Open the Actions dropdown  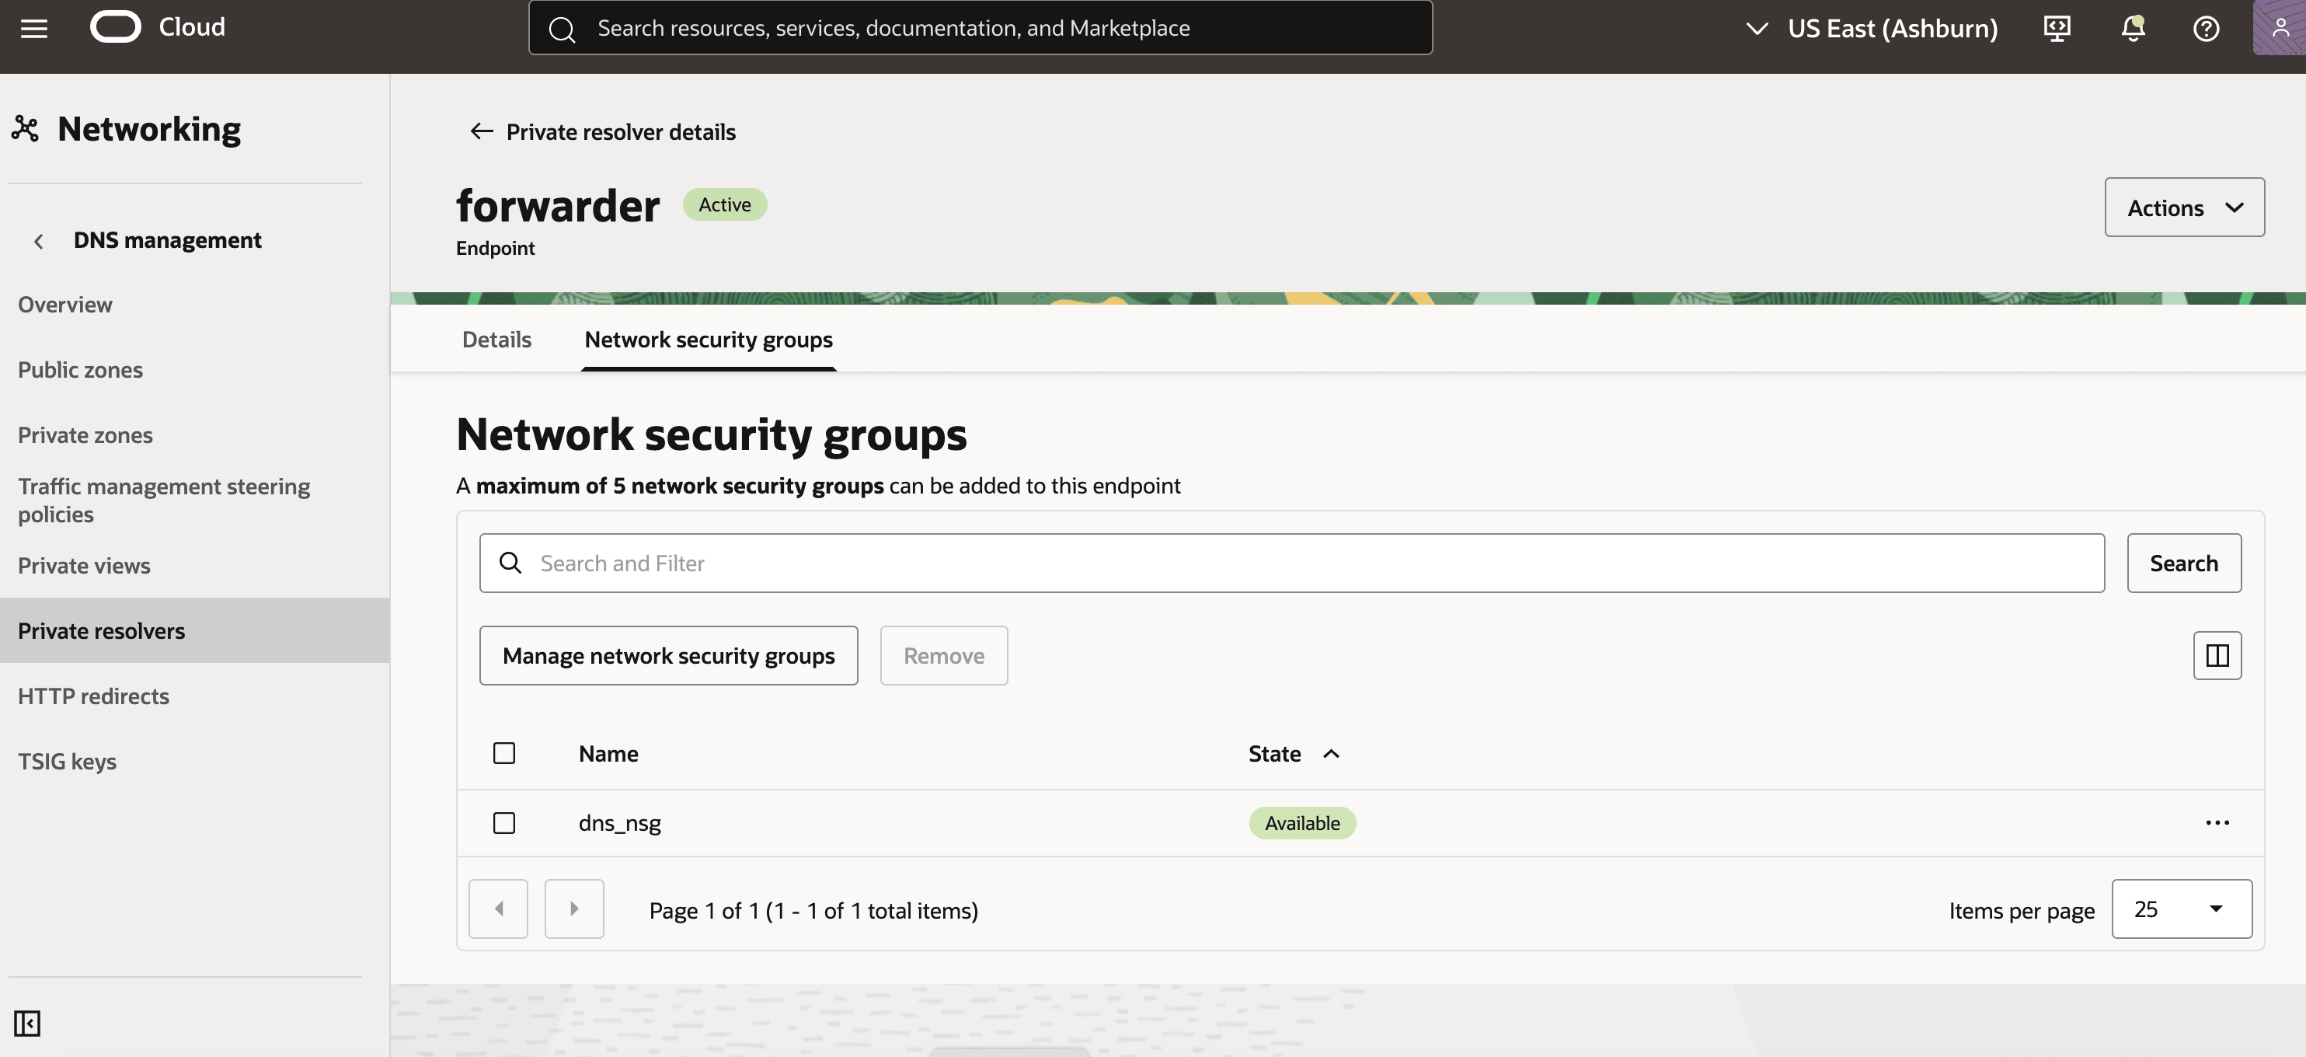pyautogui.click(x=2184, y=207)
